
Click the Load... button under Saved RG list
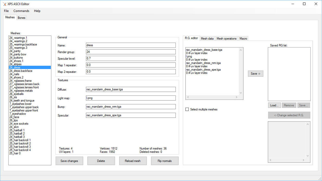(x=274, y=105)
